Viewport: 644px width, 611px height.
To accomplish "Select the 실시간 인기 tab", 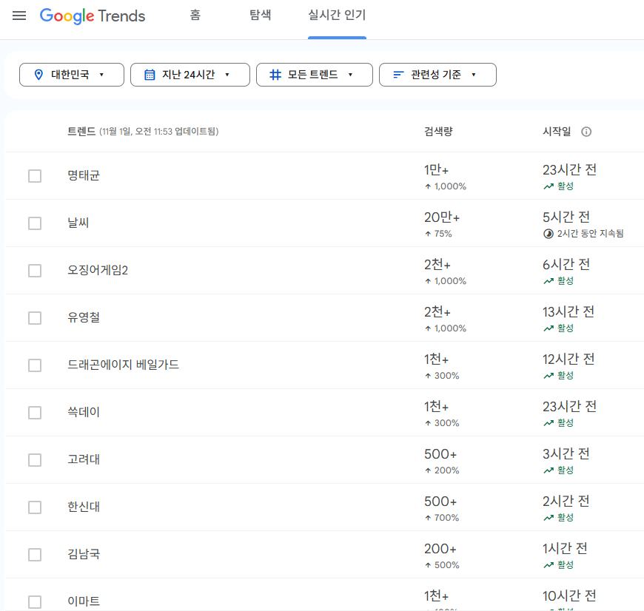I will [x=337, y=16].
